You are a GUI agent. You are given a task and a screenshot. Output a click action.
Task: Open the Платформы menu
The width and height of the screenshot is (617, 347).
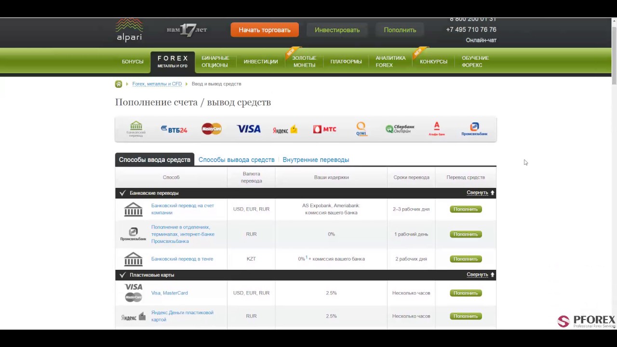(346, 62)
